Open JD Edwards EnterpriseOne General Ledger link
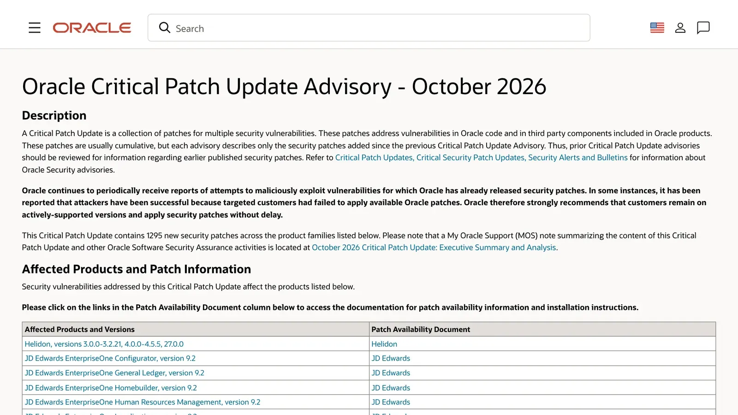Screen dimensions: 738x415 pos(114,373)
